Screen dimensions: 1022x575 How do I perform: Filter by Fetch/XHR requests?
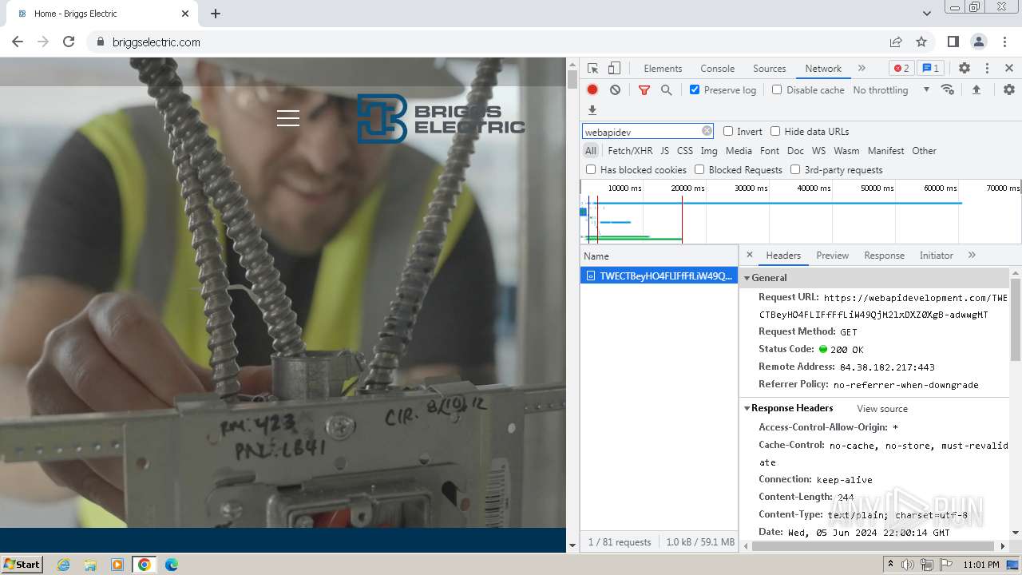(x=630, y=150)
